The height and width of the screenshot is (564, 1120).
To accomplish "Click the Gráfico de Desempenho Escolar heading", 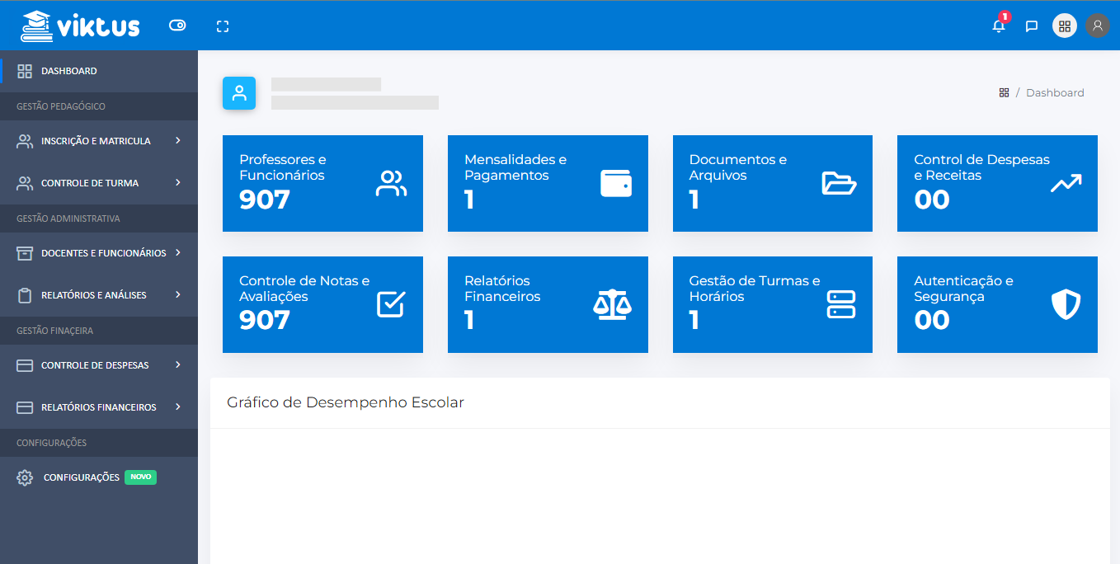I will (x=346, y=402).
